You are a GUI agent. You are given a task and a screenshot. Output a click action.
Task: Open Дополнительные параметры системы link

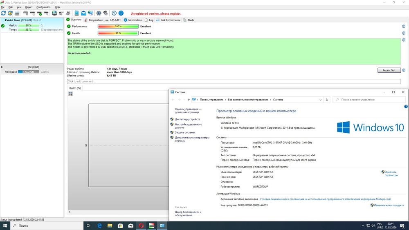[192, 139]
